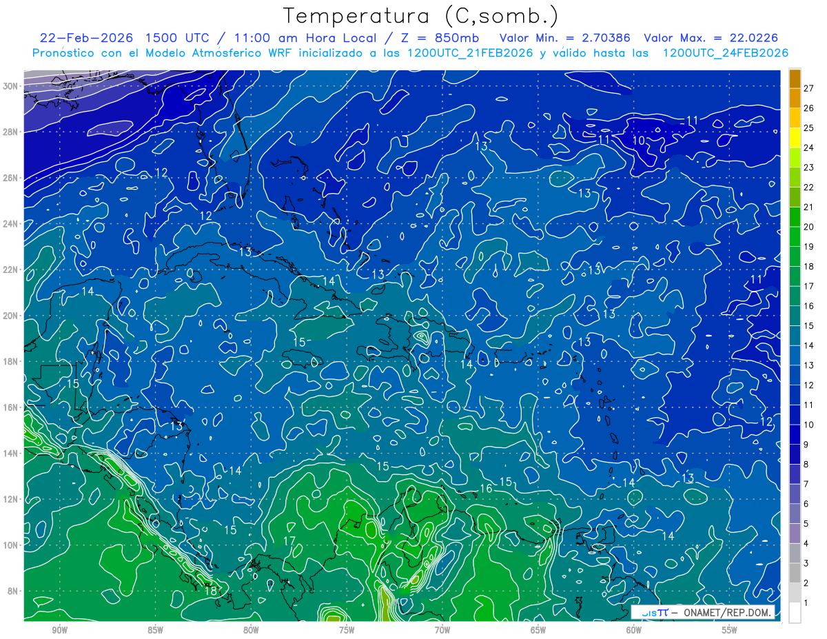Select "1200UTC_24FEB2026" valid-until time text
827x639 pixels.
[x=725, y=53]
